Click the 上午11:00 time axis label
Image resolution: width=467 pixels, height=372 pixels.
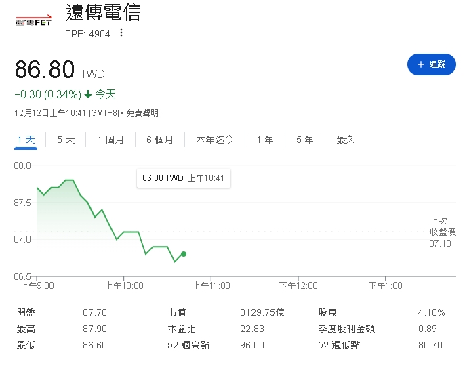tap(211, 286)
